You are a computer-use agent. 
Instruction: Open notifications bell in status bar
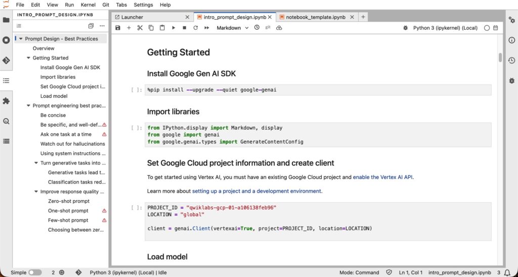[507, 272]
